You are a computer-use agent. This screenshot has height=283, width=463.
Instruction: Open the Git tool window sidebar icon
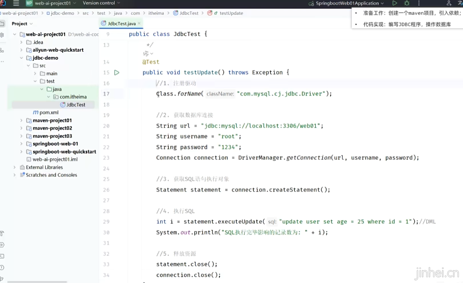click(2, 279)
